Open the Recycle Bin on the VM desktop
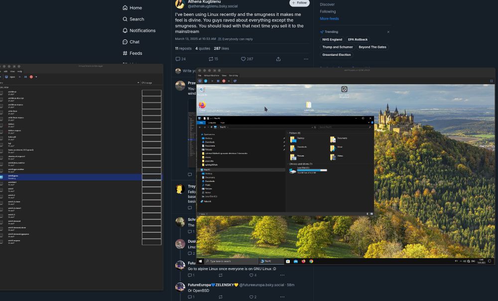498x301 pixels. 202,91
